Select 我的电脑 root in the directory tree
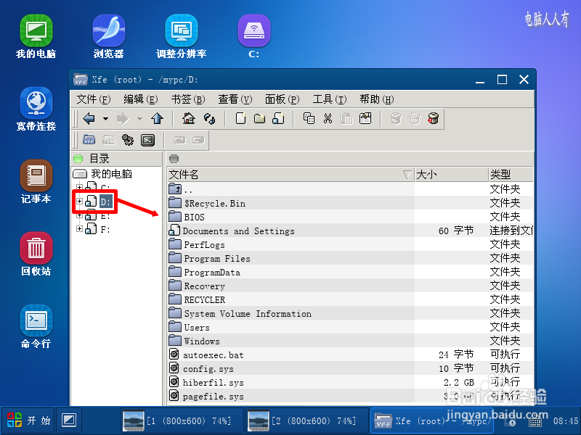 point(112,174)
